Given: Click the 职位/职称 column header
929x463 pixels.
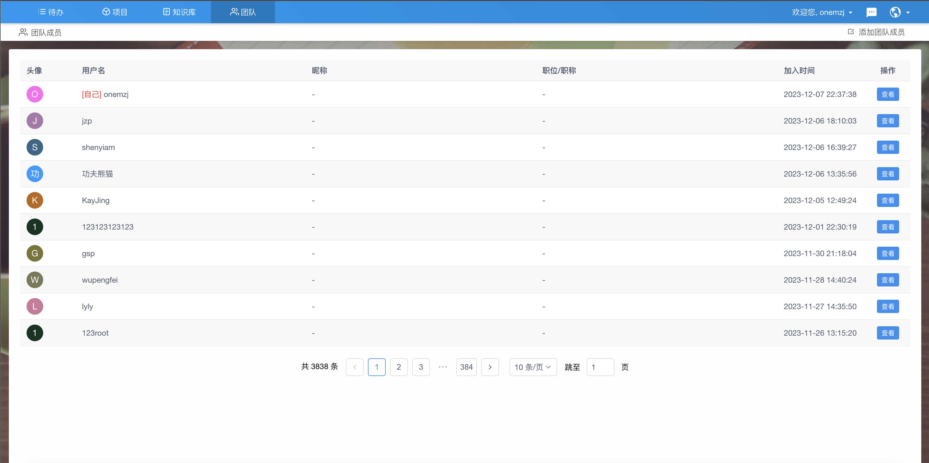Looking at the screenshot, I should (x=559, y=70).
